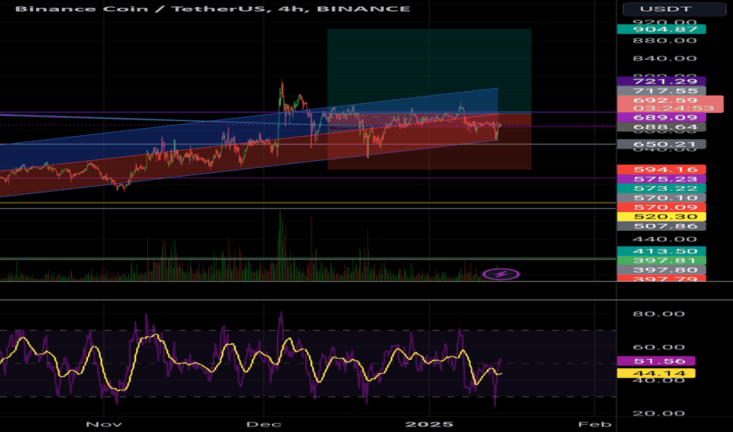This screenshot has height=432, width=733.
Task: Select the 650.21 price label
Action: point(661,145)
